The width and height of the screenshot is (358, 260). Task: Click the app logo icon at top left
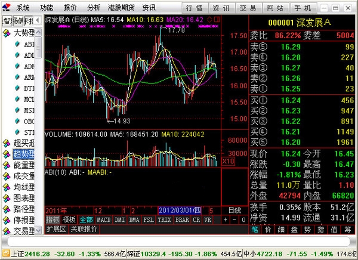[x=7, y=8]
